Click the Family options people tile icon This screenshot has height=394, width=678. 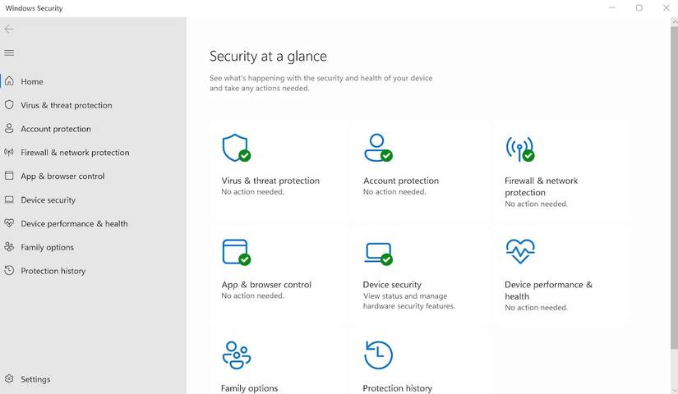pos(237,355)
